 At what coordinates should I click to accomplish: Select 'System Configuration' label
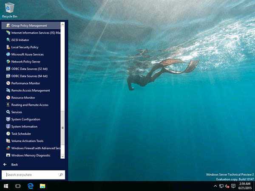point(25,119)
